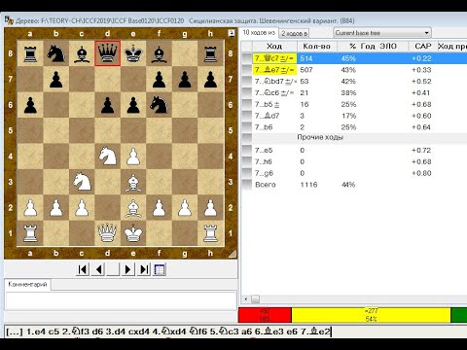Select the black rook on h8
467x350 pixels.
click(x=211, y=53)
